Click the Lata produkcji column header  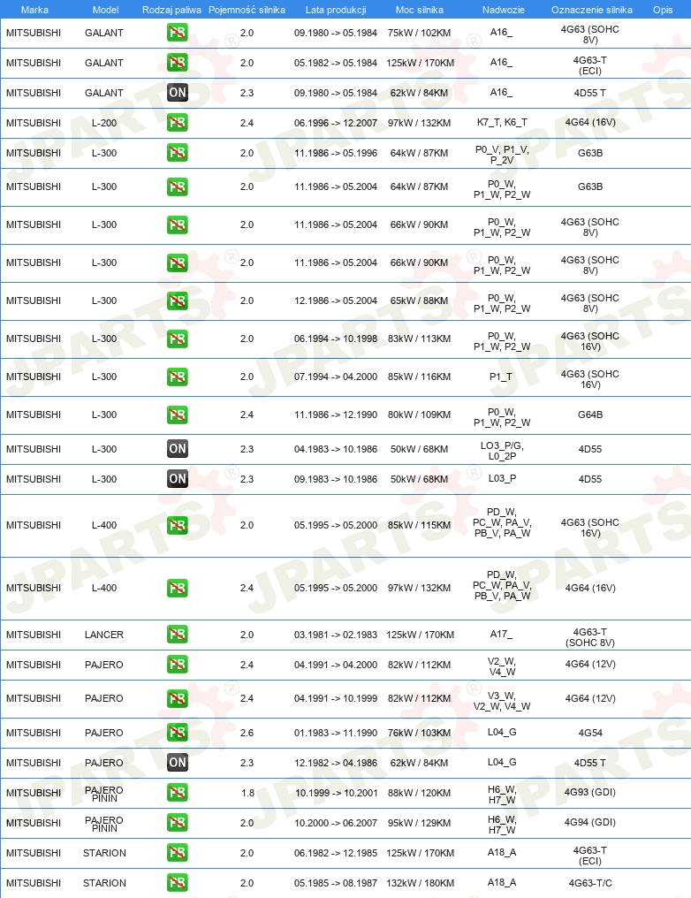pyautogui.click(x=336, y=10)
